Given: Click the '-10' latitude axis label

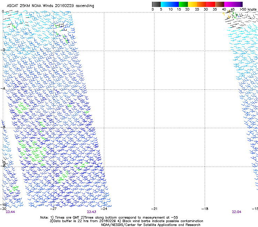Looking at the screenshot, I should (3, 205).
